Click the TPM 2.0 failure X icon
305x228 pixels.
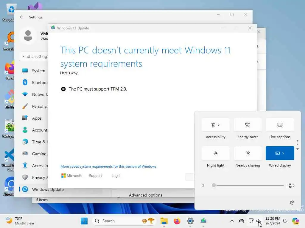coord(63,89)
